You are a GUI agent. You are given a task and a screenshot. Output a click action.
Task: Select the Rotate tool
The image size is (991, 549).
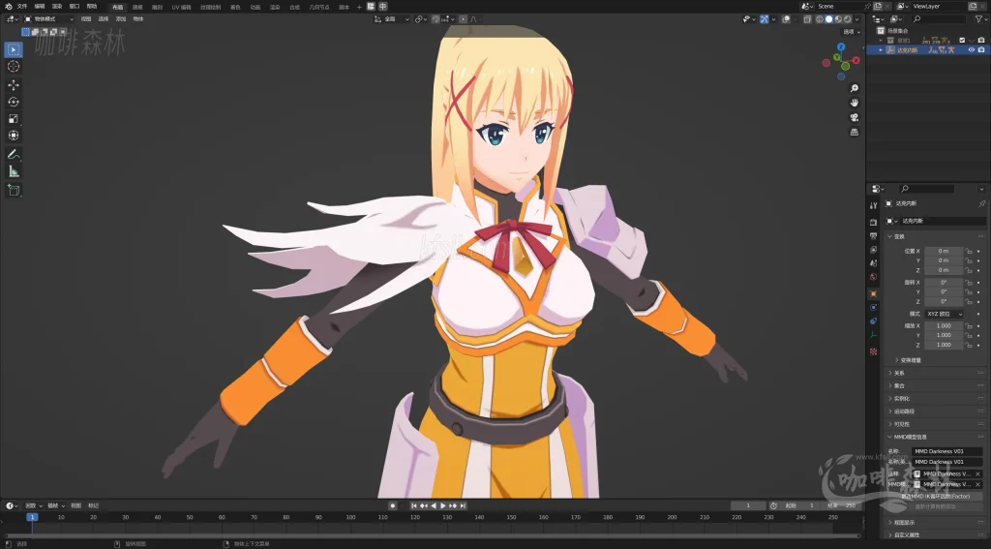(14, 102)
